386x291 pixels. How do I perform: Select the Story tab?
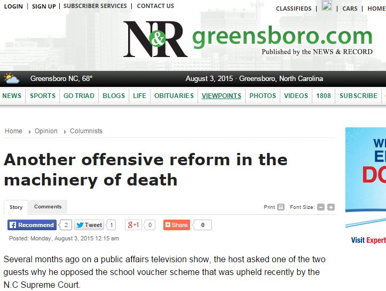16,207
